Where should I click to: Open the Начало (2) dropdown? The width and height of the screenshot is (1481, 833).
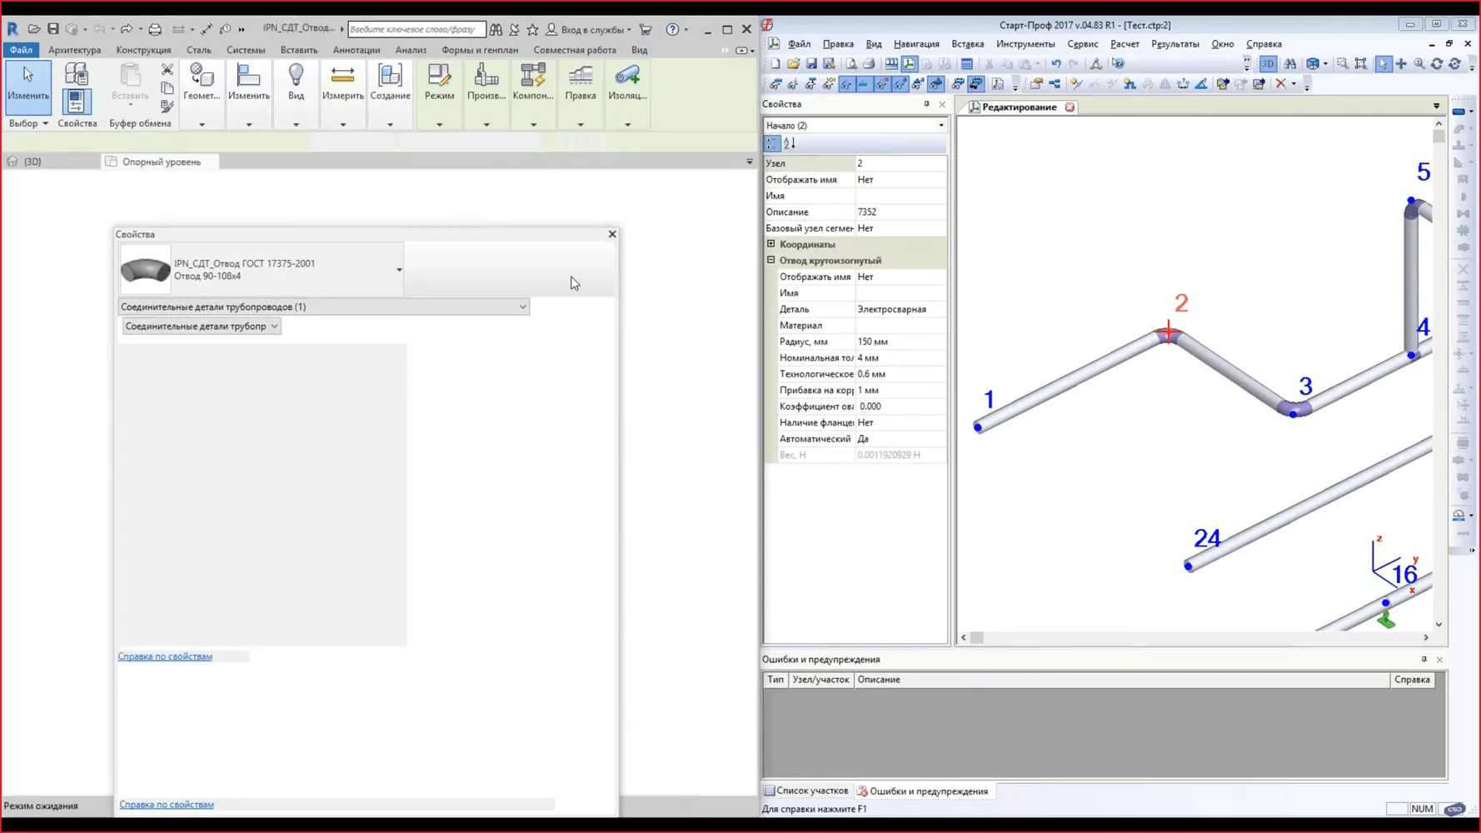[940, 125]
